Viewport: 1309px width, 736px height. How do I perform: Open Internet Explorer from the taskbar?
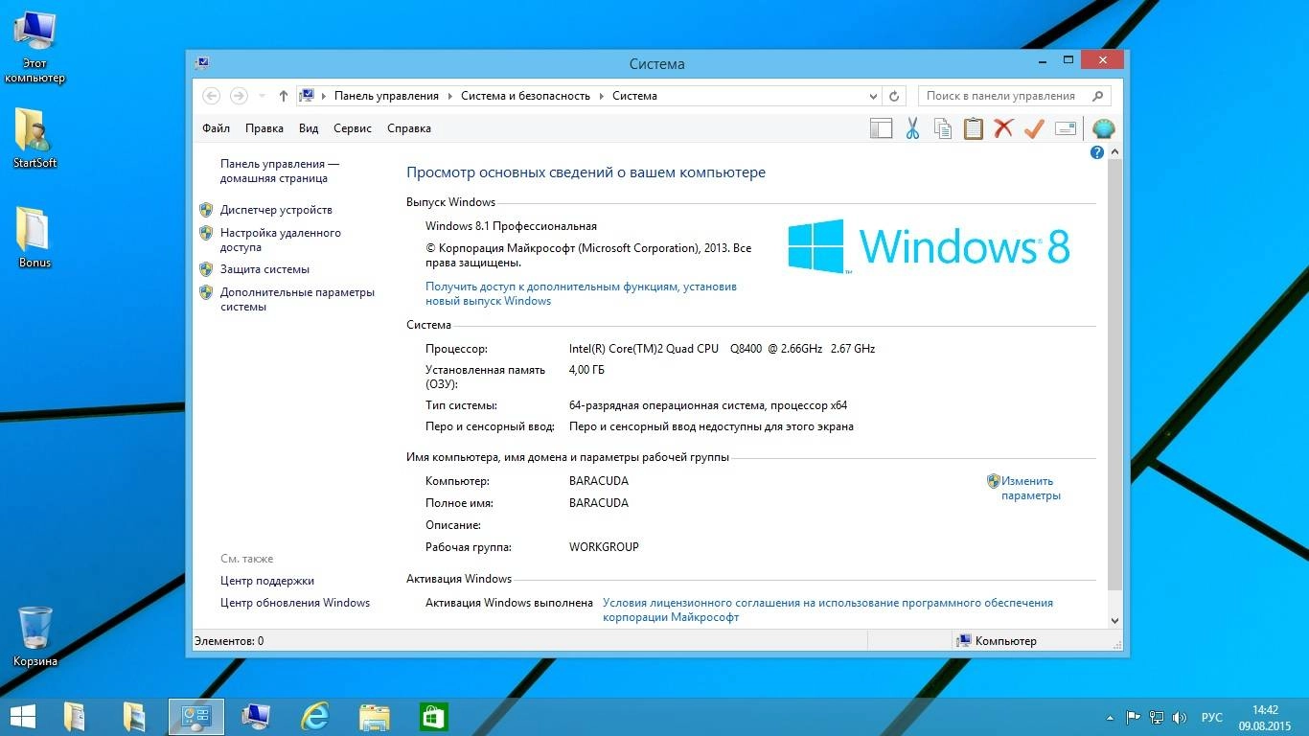click(x=314, y=717)
